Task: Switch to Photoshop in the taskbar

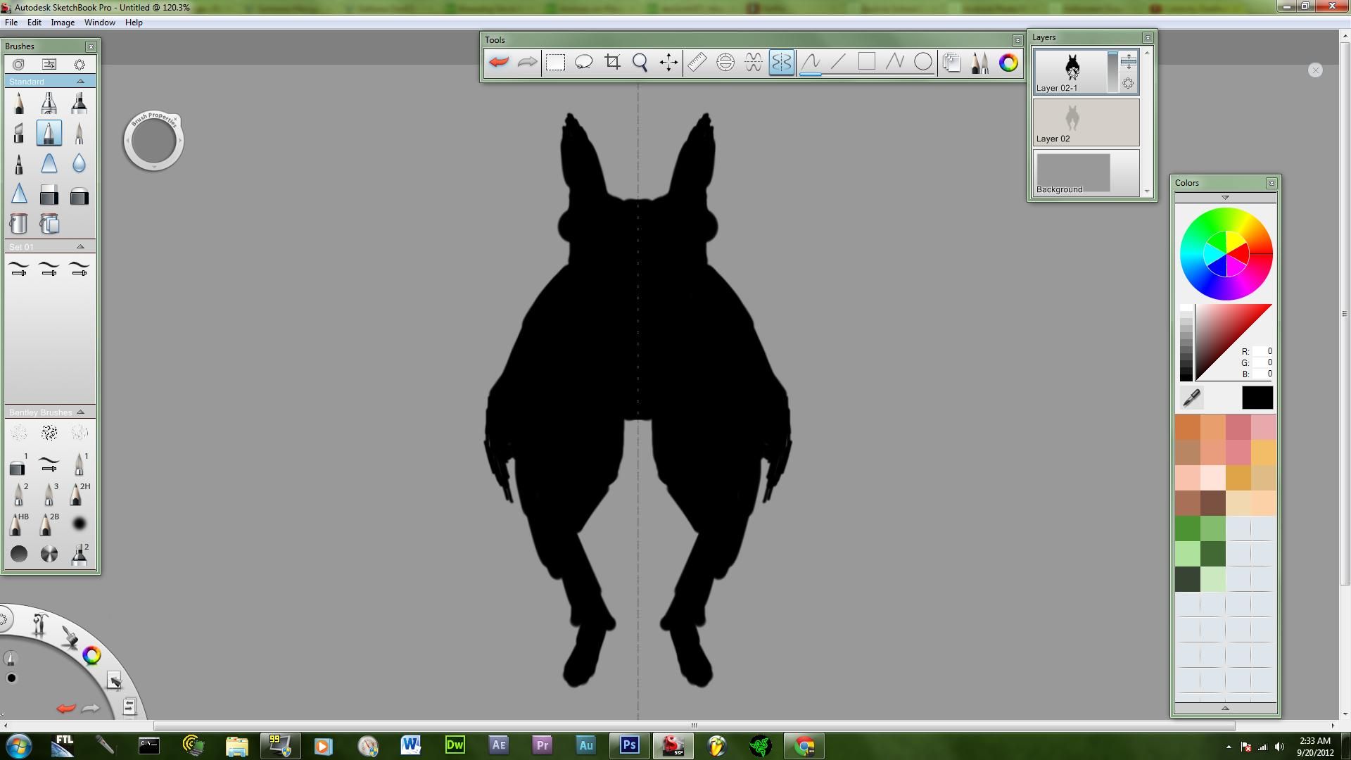Action: pyautogui.click(x=628, y=745)
